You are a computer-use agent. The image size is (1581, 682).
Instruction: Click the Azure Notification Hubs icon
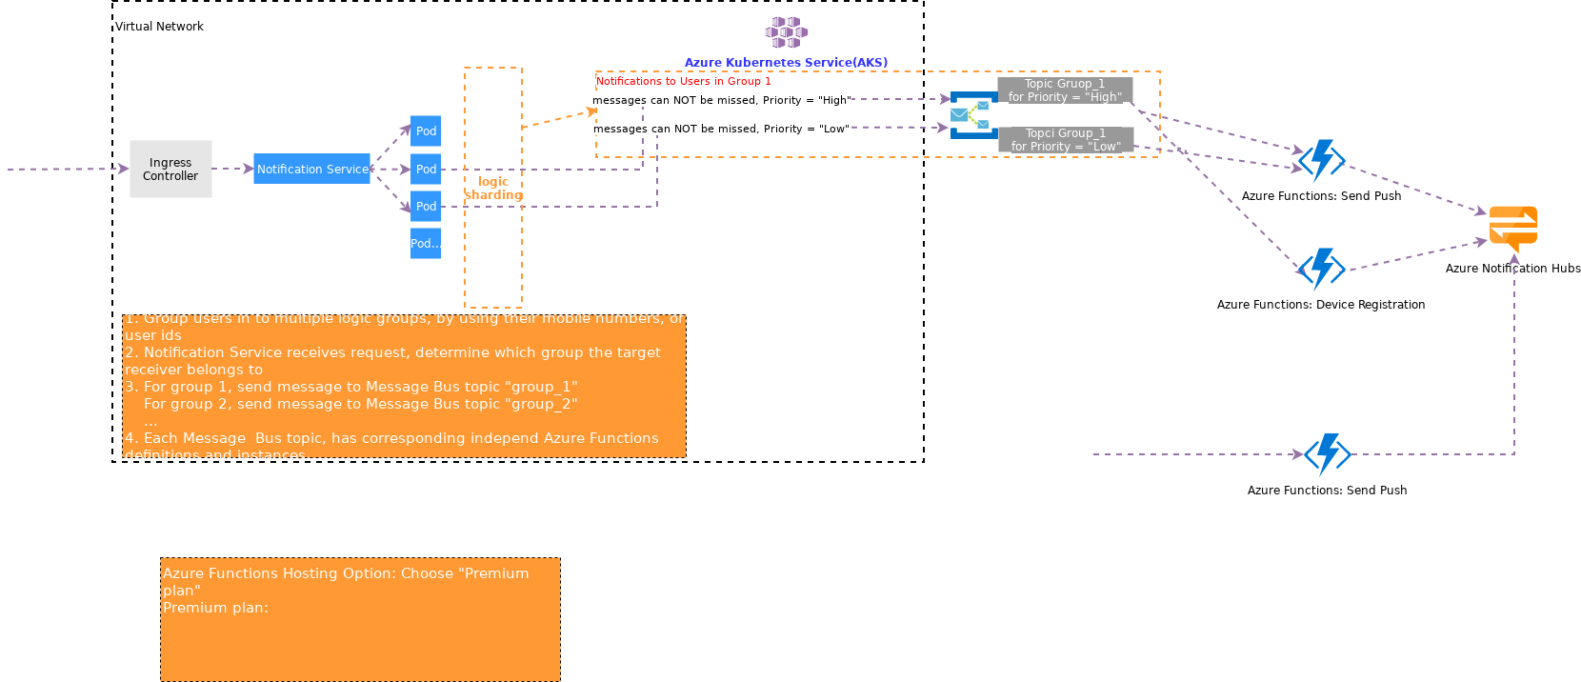click(1513, 230)
